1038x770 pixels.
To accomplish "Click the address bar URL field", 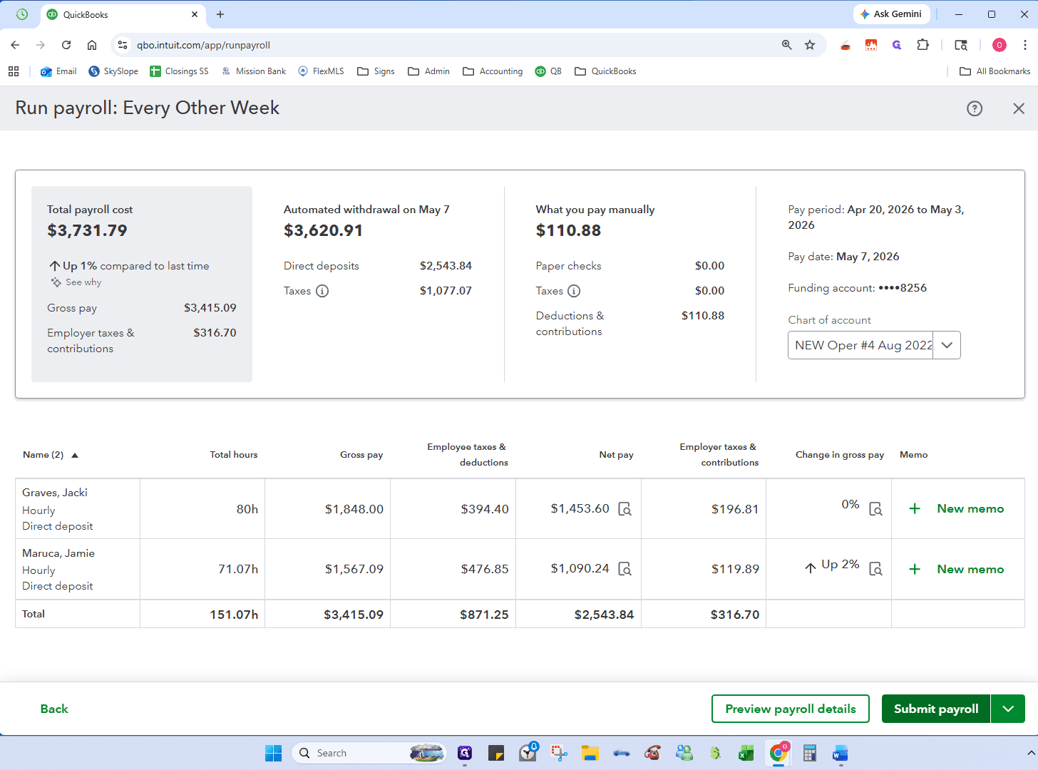I will [449, 45].
